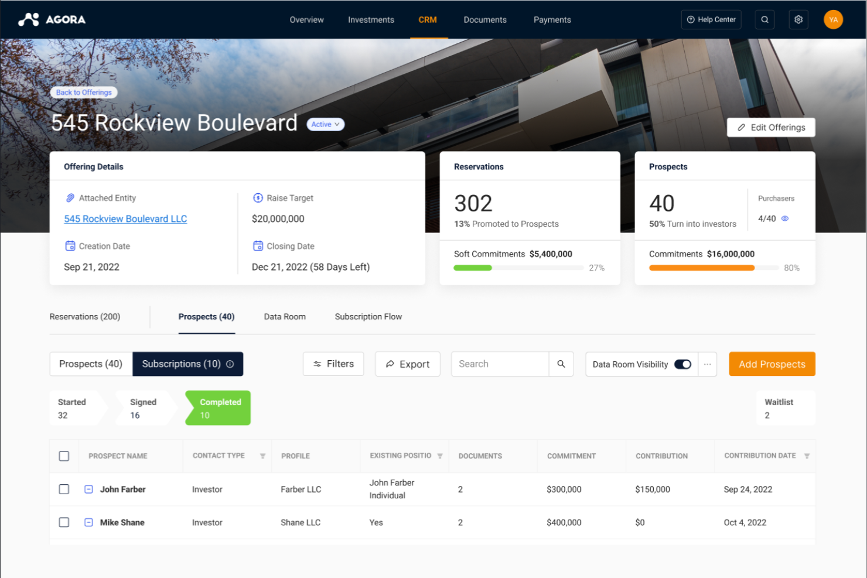Switch to the Data Room tab

pos(285,316)
